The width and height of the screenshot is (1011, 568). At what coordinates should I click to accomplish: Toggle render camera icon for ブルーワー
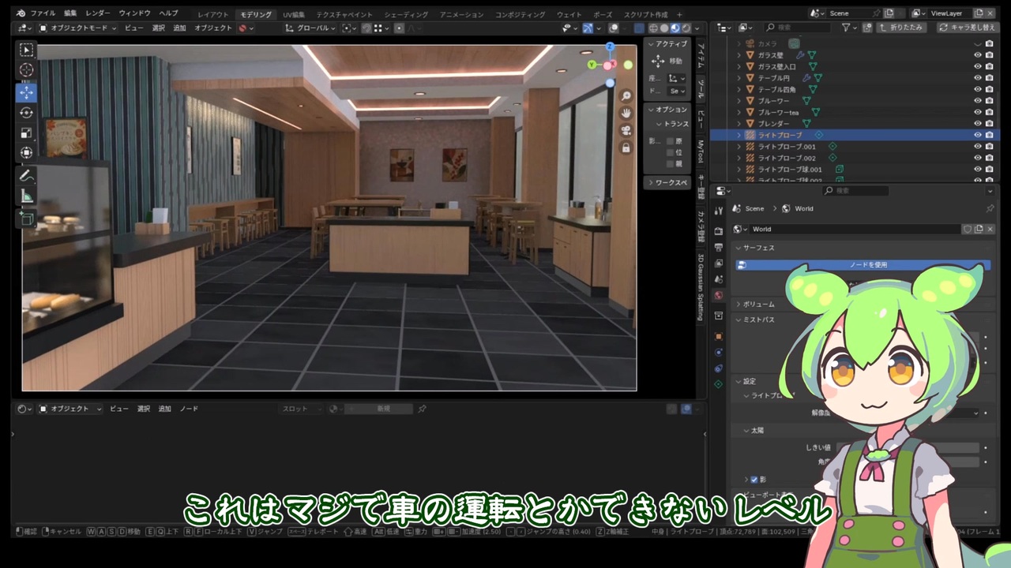click(x=990, y=101)
